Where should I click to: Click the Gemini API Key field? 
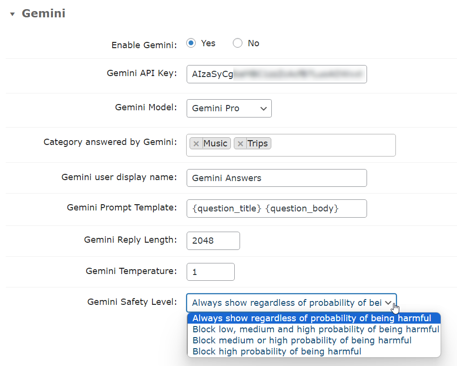tap(277, 74)
